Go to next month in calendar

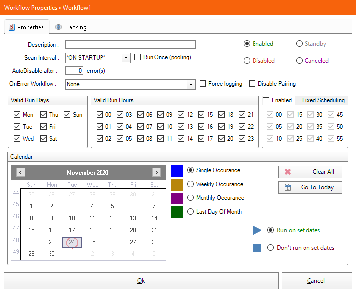[x=156, y=172]
